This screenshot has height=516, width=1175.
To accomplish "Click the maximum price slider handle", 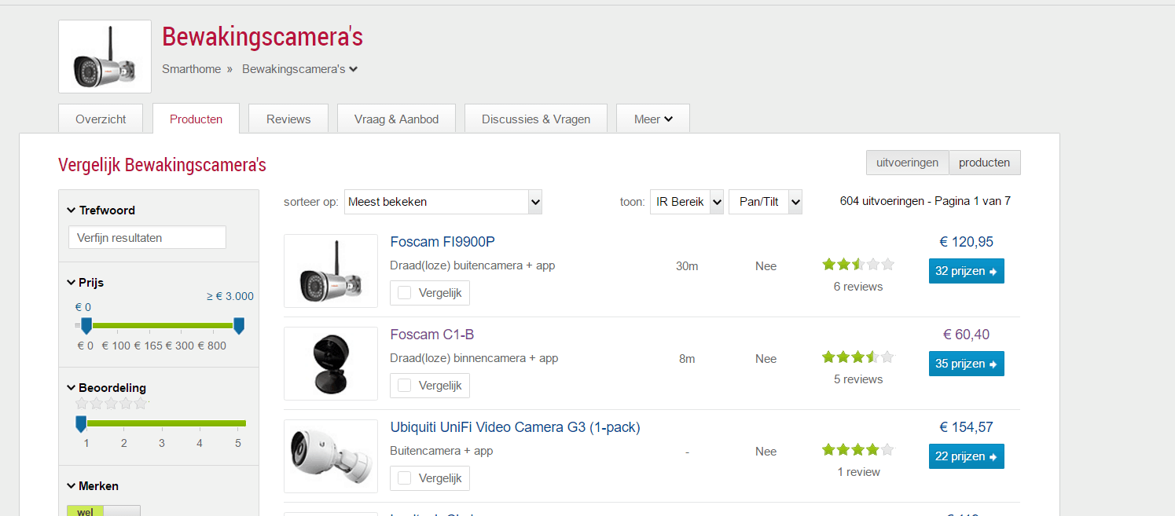I will 239,325.
